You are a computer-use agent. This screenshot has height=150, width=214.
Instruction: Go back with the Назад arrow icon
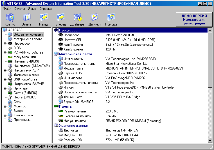pos(44,17)
